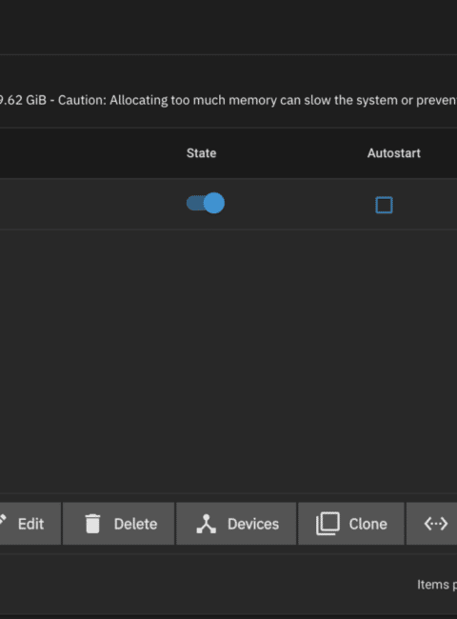Click the button with the angle-bracket icon
Image resolution: width=457 pixels, height=619 pixels.
(x=432, y=524)
